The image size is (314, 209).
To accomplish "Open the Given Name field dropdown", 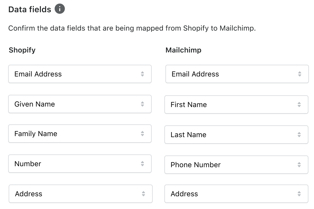I will click(x=80, y=104).
